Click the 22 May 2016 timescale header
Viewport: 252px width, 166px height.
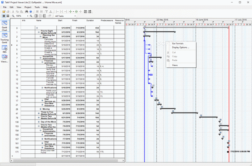click(x=162, y=20)
